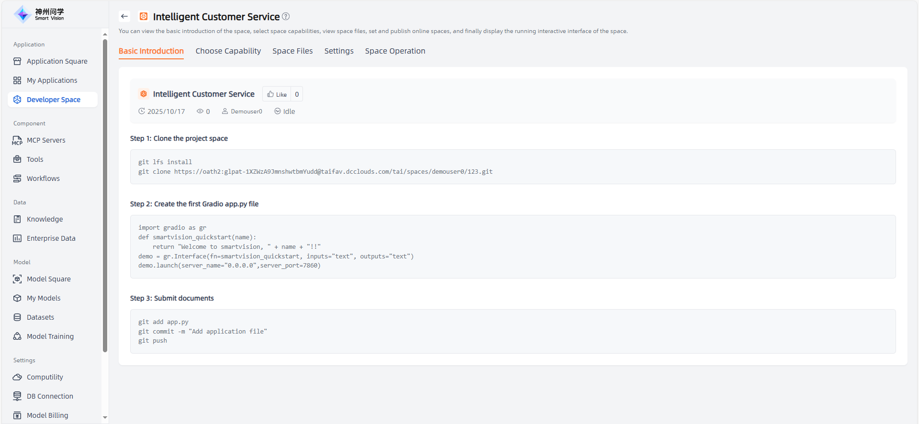Click the back arrow button
Image resolution: width=919 pixels, height=424 pixels.
click(124, 17)
